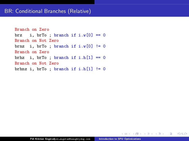Screen dimensions: 189x141
Task: Go to next slide using right arrow
Action: click(x=130, y=134)
